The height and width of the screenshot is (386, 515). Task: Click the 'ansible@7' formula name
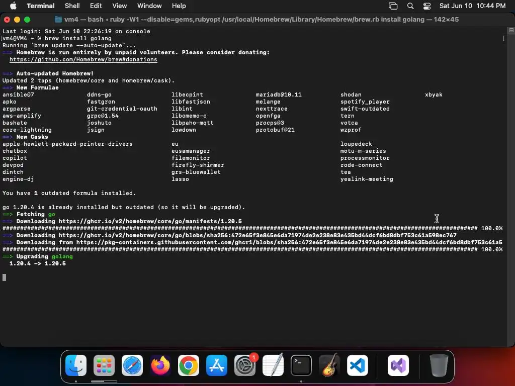18,94
